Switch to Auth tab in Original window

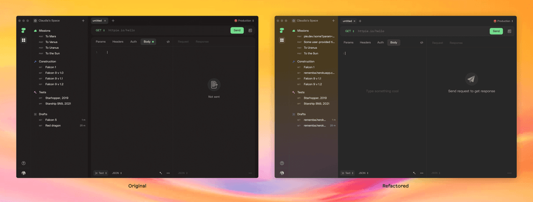[x=134, y=42]
